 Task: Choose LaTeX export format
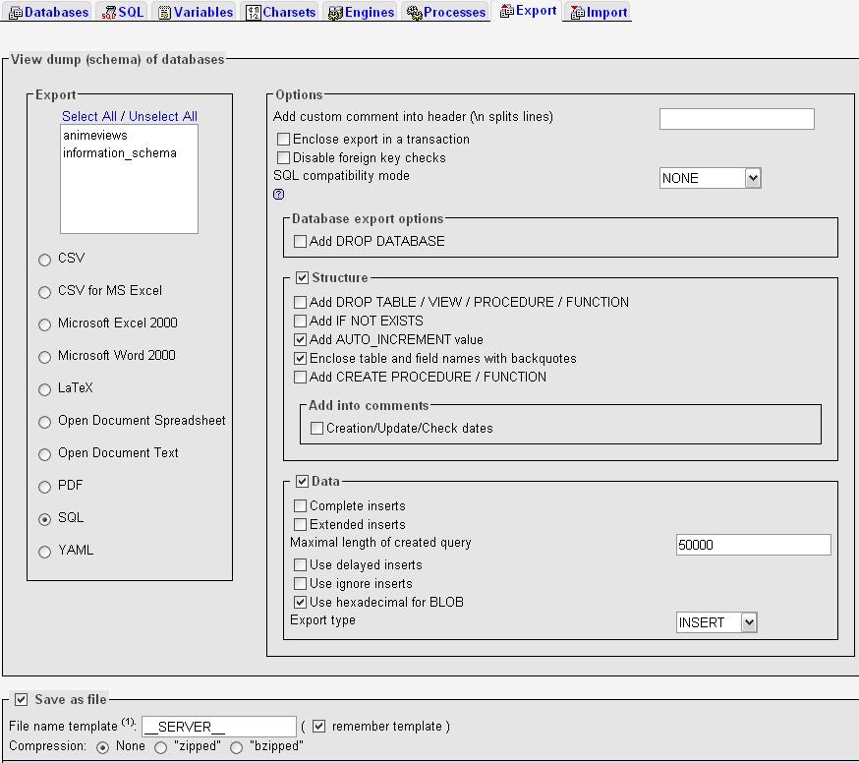point(45,389)
